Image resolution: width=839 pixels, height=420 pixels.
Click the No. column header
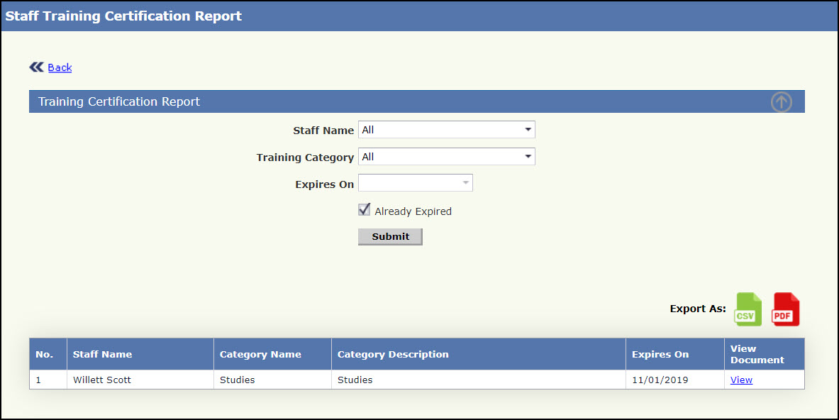coord(45,354)
